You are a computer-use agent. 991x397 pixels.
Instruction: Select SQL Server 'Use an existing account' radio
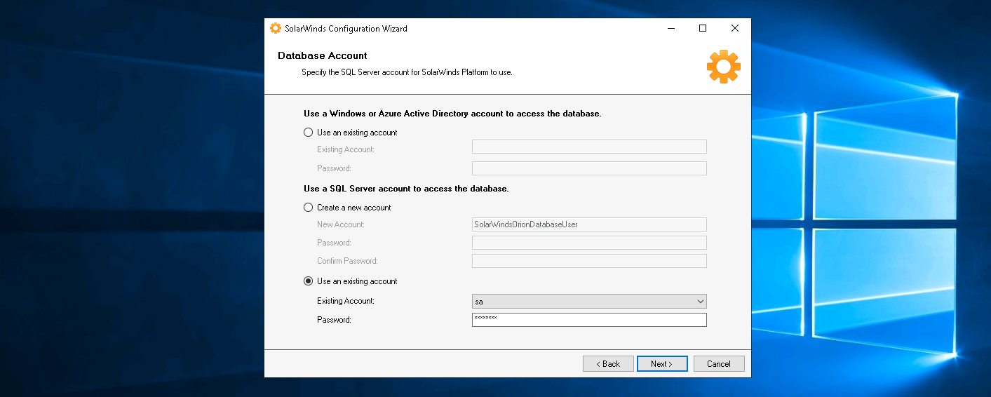click(x=309, y=281)
